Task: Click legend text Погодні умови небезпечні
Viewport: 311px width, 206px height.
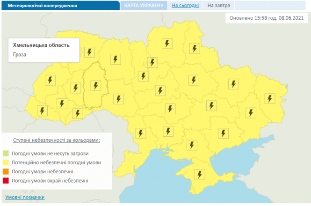Action: pyautogui.click(x=43, y=171)
